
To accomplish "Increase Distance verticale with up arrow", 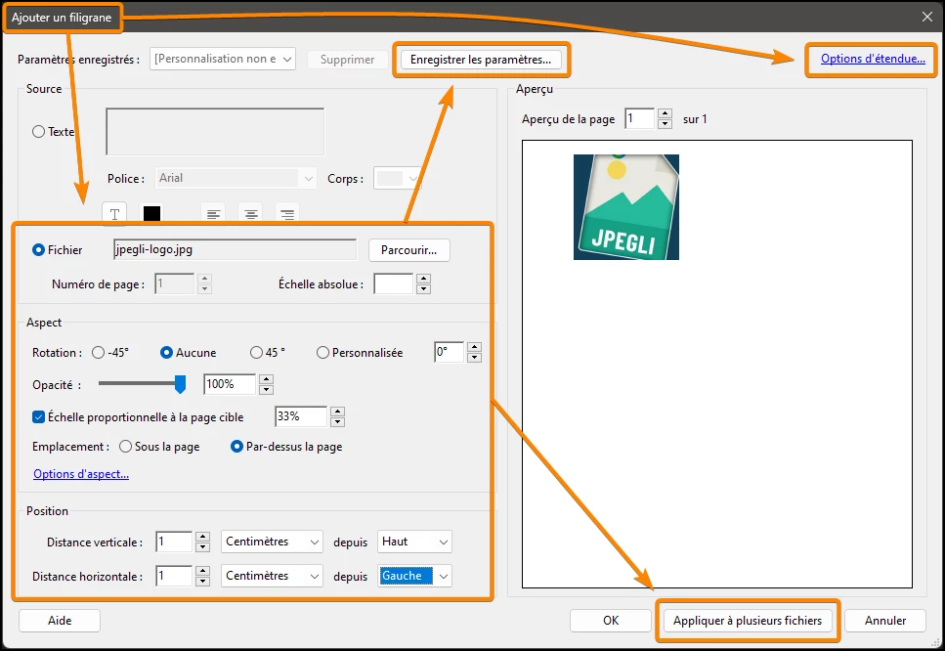I will (x=203, y=537).
